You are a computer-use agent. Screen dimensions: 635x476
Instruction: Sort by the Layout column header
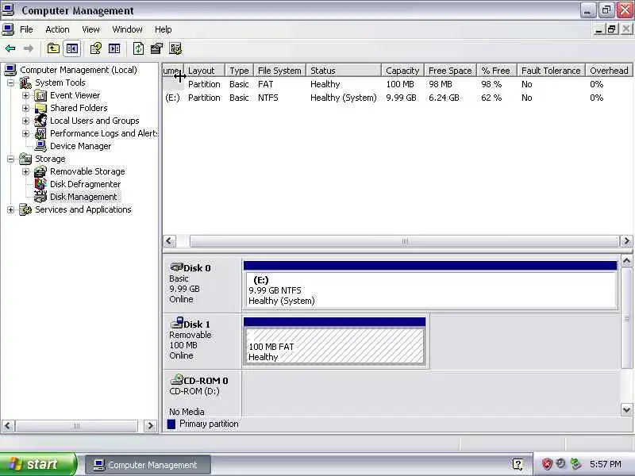coord(204,71)
